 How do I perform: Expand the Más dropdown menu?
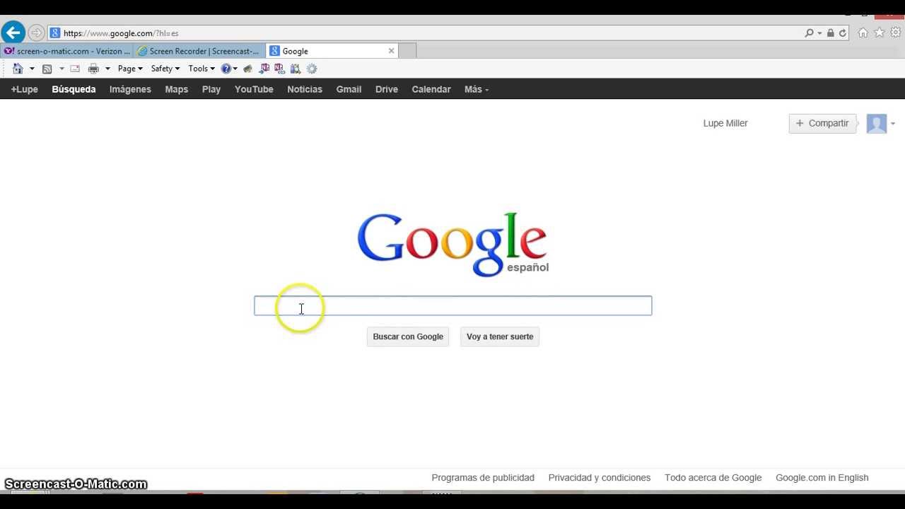pos(477,89)
